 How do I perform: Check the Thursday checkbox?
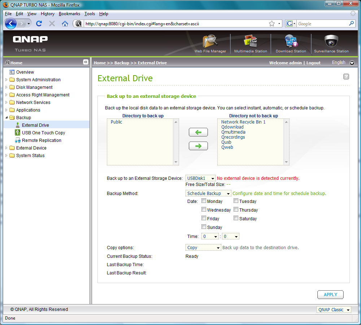click(236, 209)
